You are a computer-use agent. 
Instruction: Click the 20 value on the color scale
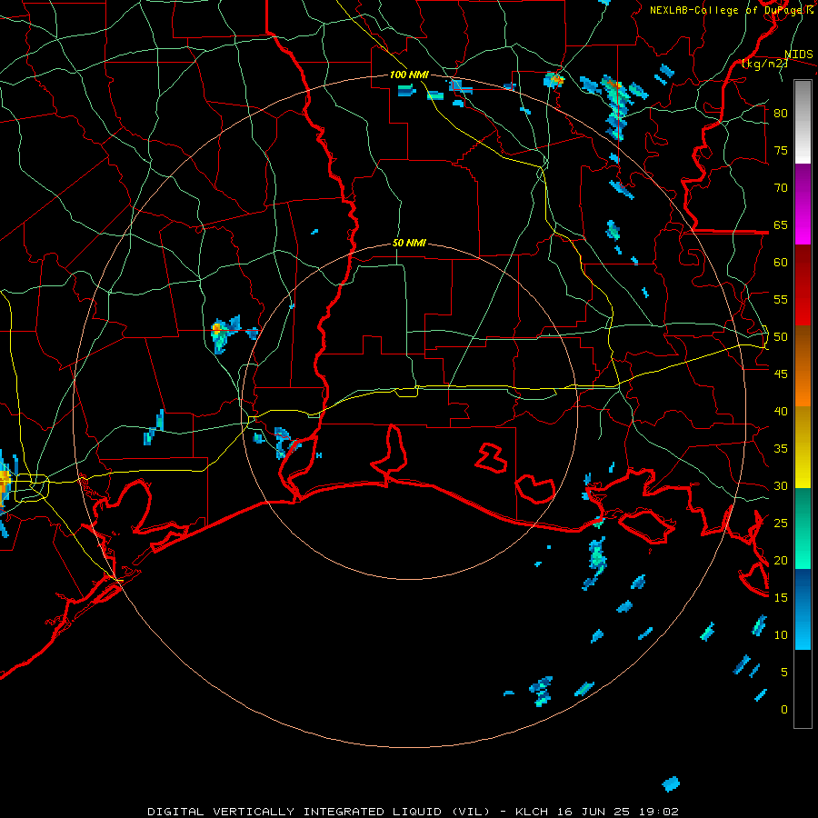coord(781,561)
